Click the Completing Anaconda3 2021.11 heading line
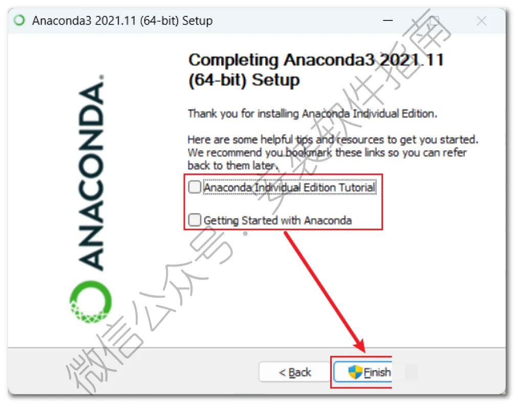The height and width of the screenshot is (403, 514). pos(316,60)
